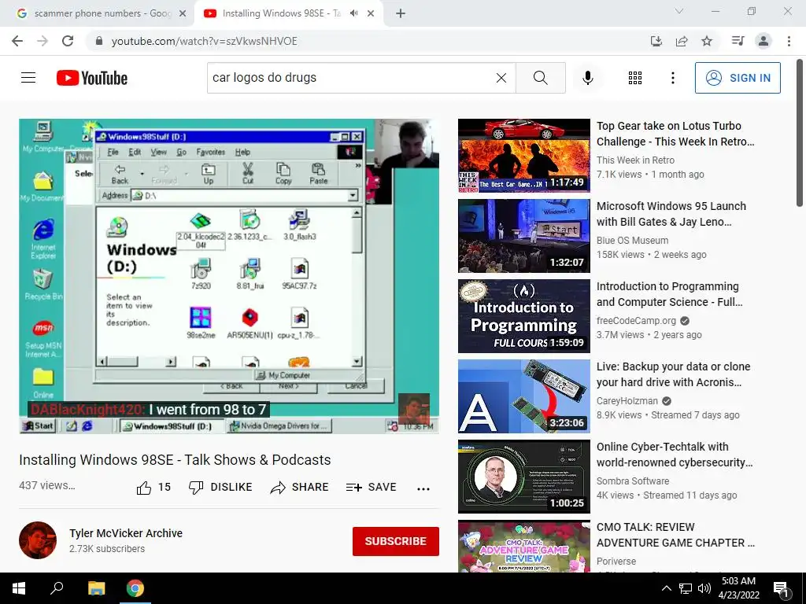Click the 437 views text
The image size is (806, 604).
point(47,485)
